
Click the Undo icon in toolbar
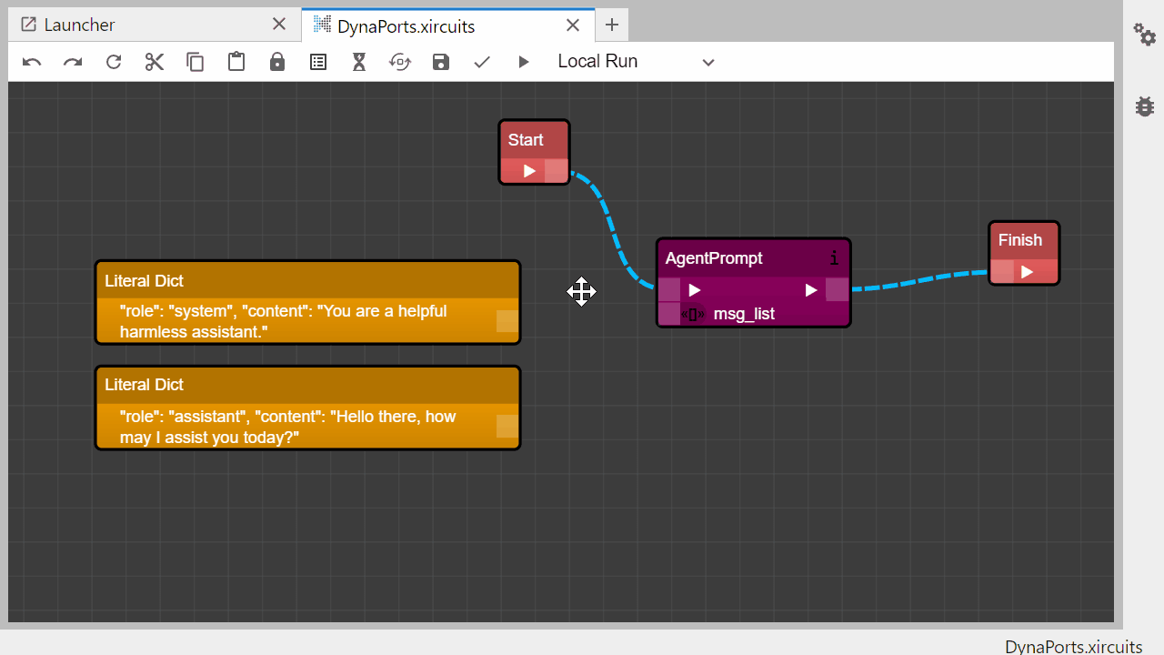pyautogui.click(x=32, y=62)
